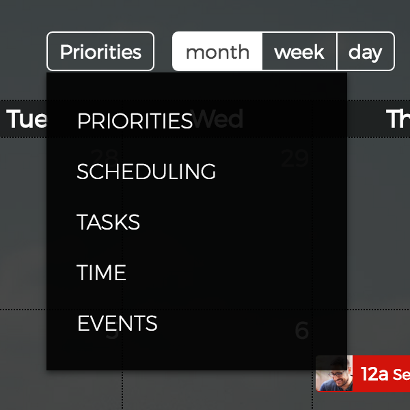Switch calendar to week view
This screenshot has height=410, width=410.
tap(299, 51)
